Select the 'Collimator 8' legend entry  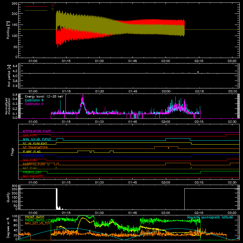(34, 100)
